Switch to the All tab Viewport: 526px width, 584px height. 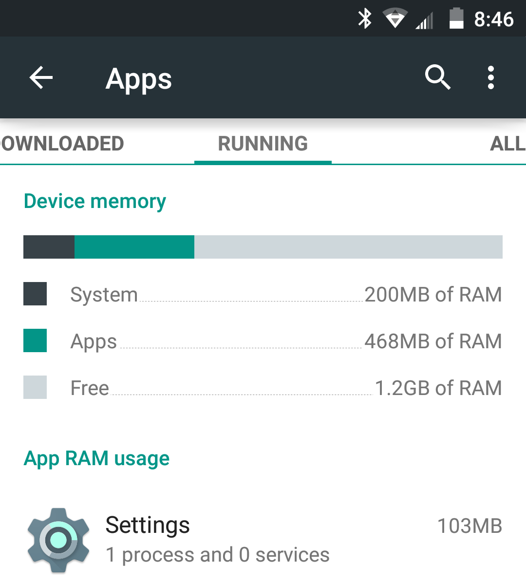click(x=507, y=144)
